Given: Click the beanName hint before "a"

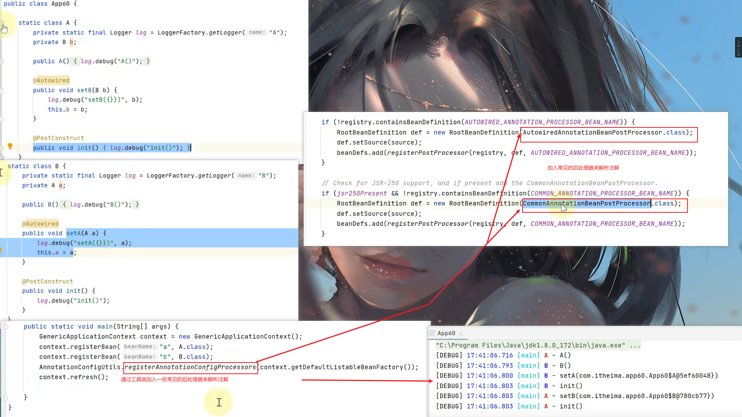Looking at the screenshot, I should tap(139, 347).
